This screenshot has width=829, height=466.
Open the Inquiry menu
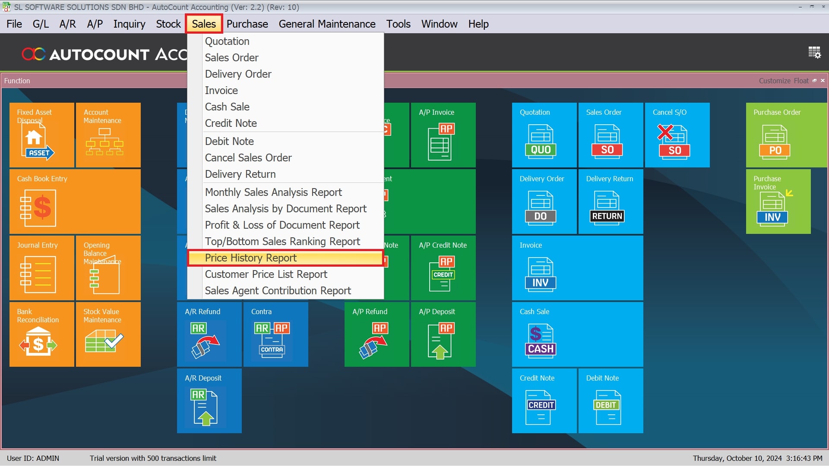129,24
